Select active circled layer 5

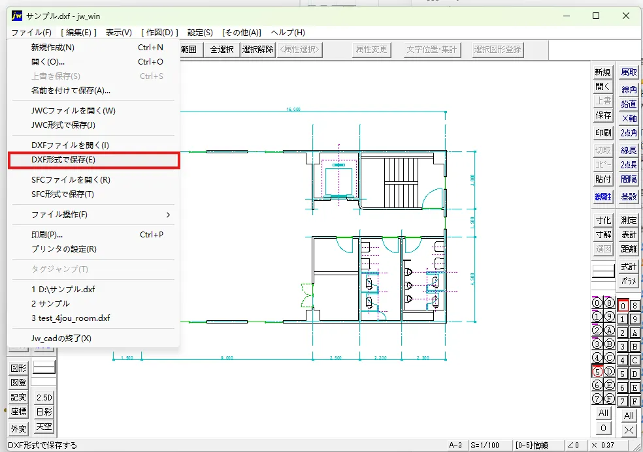click(597, 372)
